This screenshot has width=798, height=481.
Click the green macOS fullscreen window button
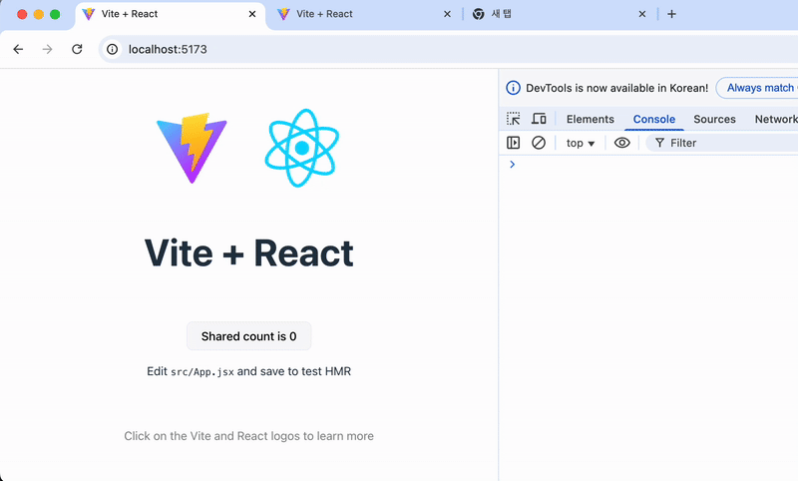coord(55,14)
